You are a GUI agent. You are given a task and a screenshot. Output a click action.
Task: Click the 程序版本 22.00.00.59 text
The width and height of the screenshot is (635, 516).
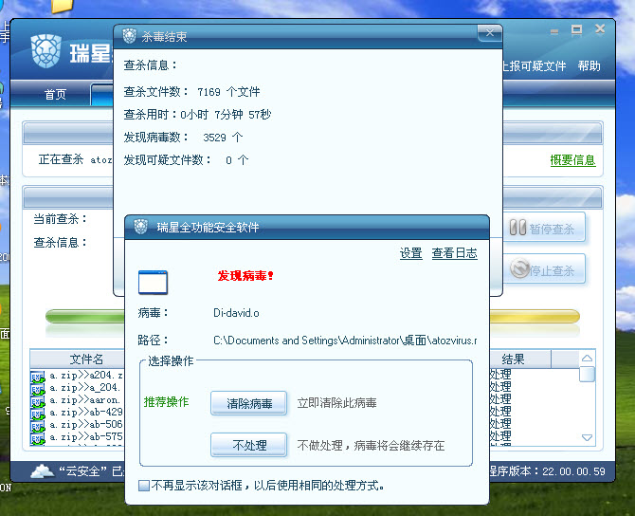pyautogui.click(x=548, y=471)
